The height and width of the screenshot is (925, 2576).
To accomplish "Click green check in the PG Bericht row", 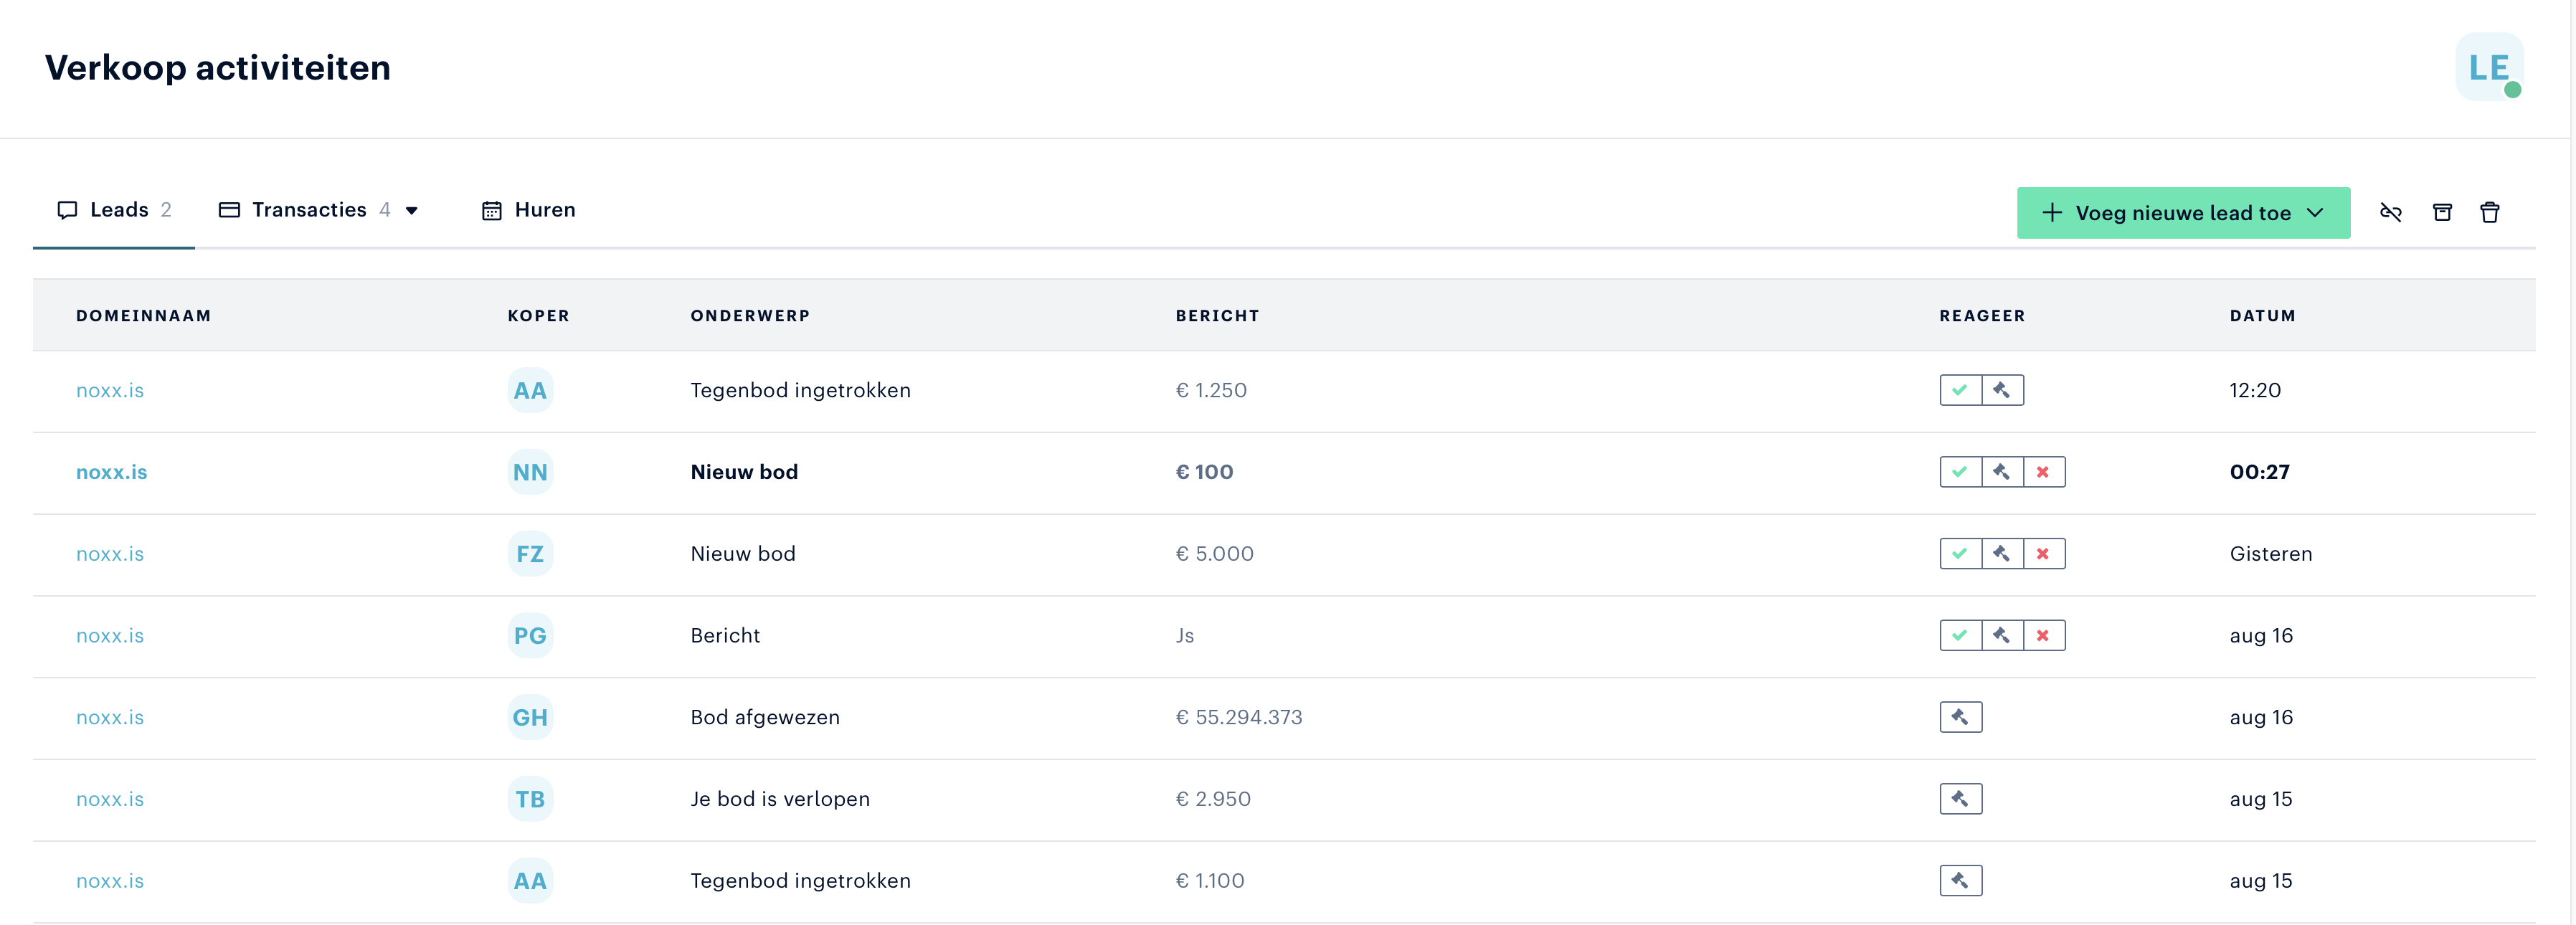I will coord(1960,636).
